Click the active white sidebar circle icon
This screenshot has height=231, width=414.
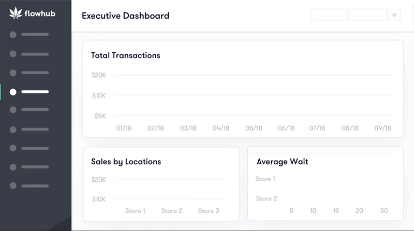tap(13, 92)
